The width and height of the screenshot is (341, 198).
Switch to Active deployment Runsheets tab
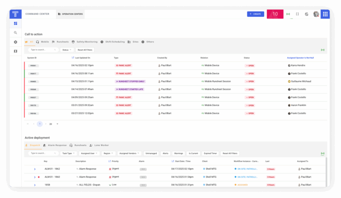coord(78,145)
